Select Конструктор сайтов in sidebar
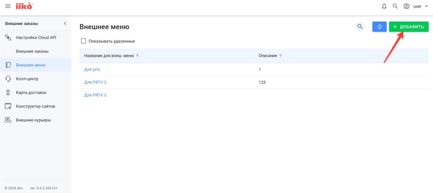This screenshot has width=433, height=193. pos(36,106)
